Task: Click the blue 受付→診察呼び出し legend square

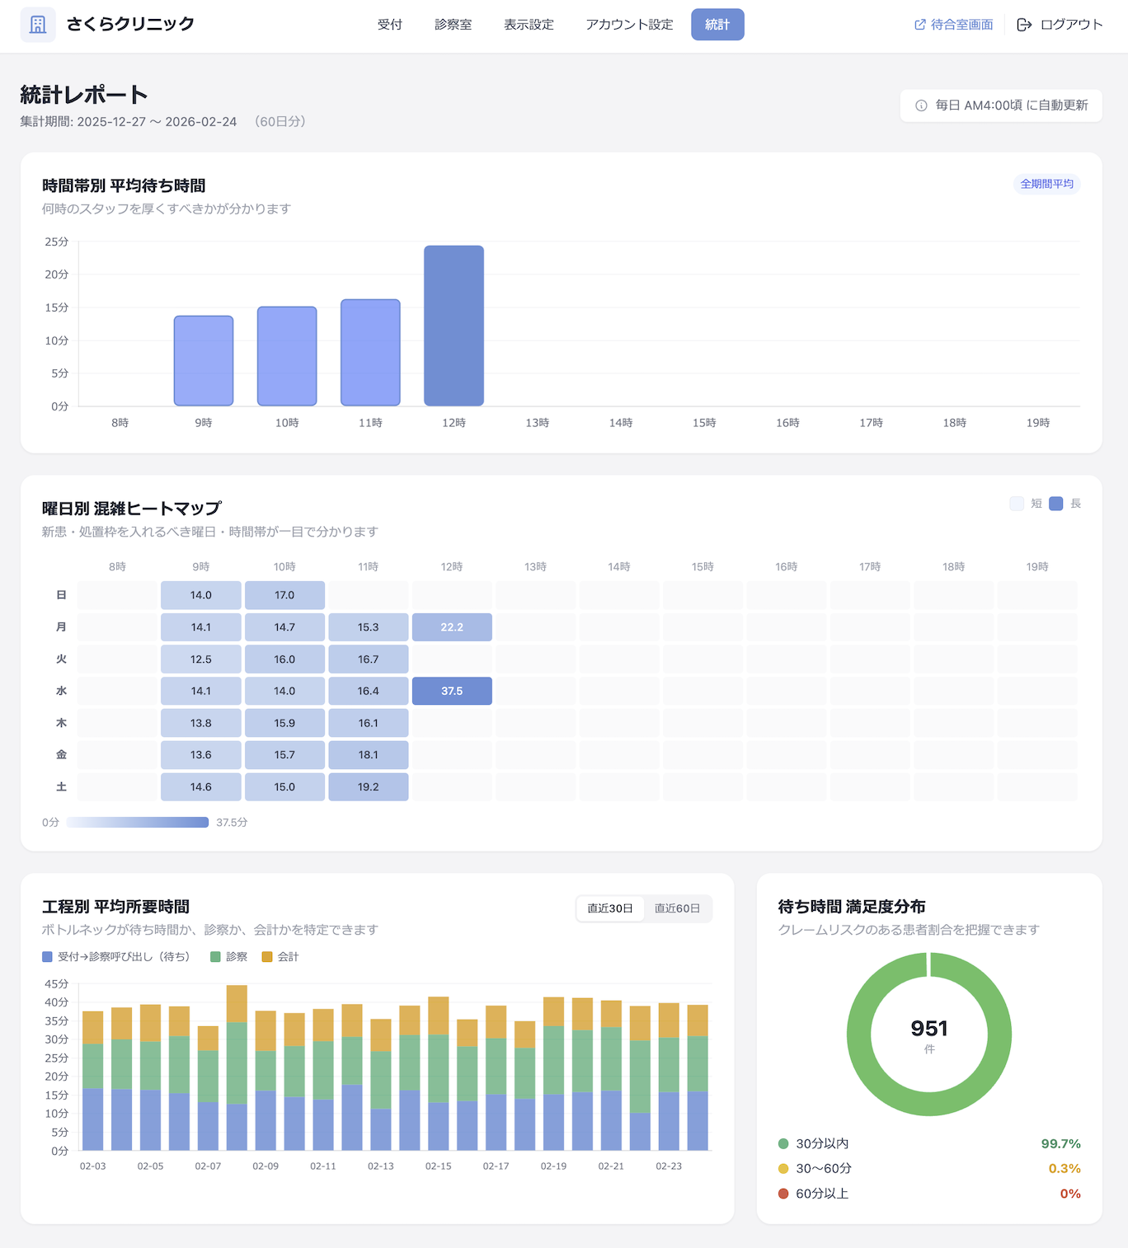Action: click(x=47, y=957)
